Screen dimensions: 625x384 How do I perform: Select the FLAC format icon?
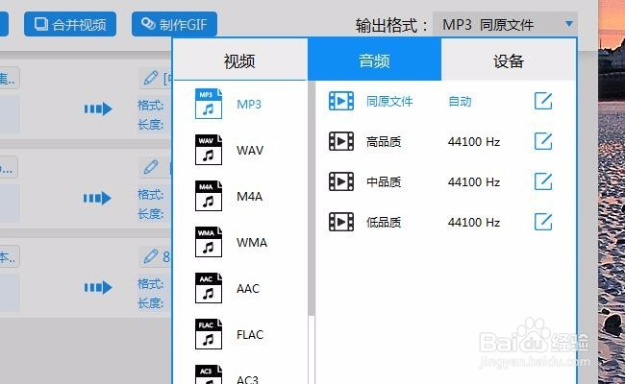[208, 334]
